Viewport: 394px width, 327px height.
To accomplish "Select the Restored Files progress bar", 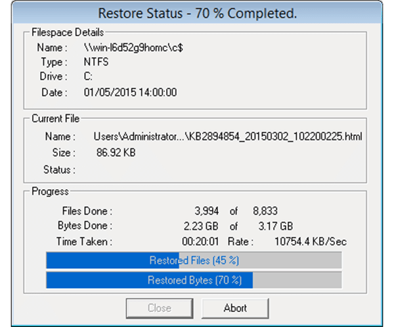I will tap(194, 261).
